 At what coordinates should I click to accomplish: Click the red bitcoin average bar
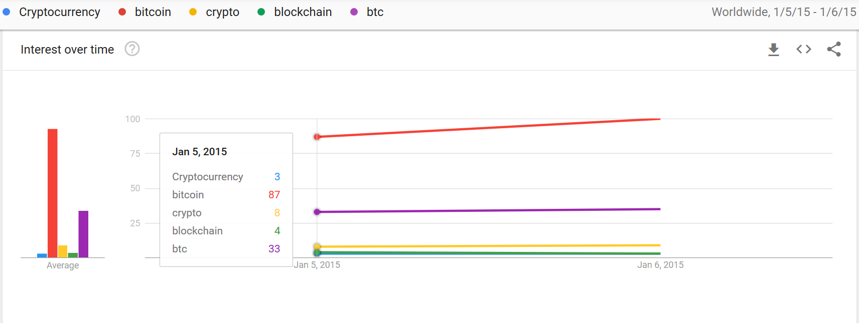pyautogui.click(x=53, y=193)
